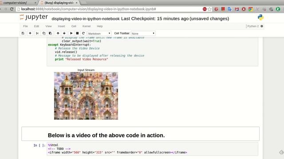The height and width of the screenshot is (159, 284).
Task: Click the Input Stream video frame image
Action: pyautogui.click(x=86, y=96)
